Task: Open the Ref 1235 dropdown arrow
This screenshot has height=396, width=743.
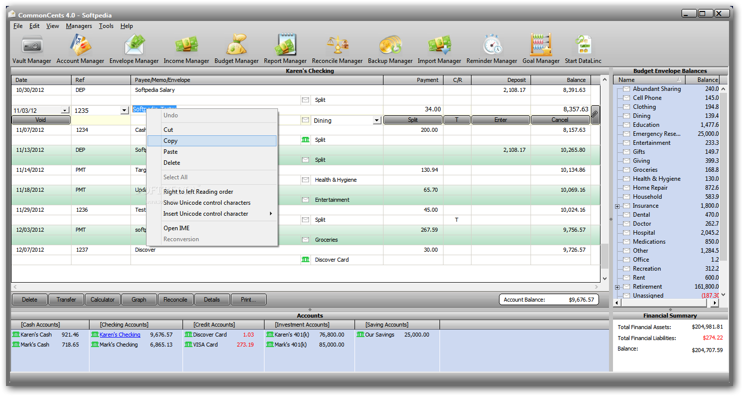Action: 124,110
